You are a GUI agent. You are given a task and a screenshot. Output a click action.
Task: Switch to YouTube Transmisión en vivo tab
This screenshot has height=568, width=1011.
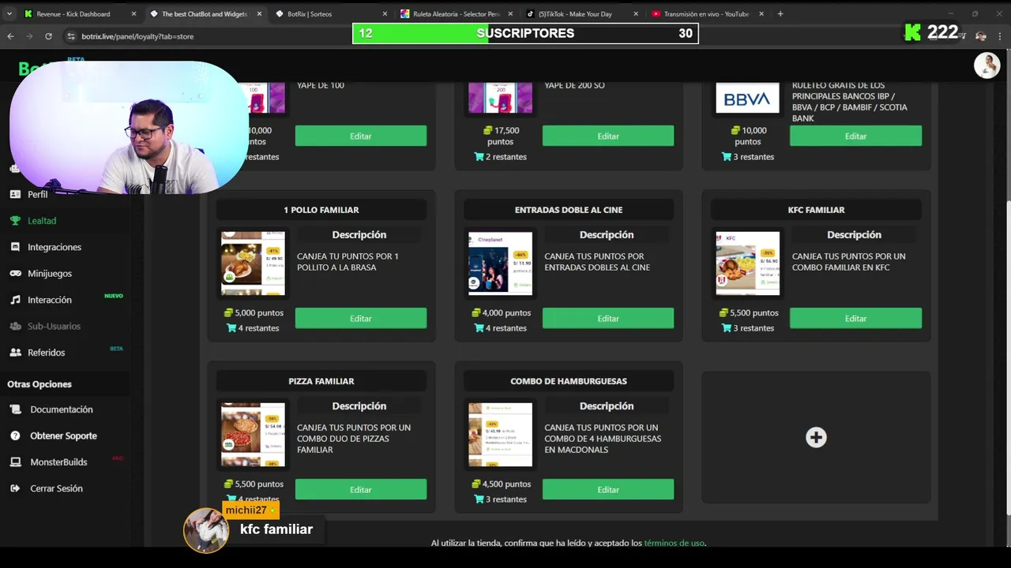click(x=706, y=13)
